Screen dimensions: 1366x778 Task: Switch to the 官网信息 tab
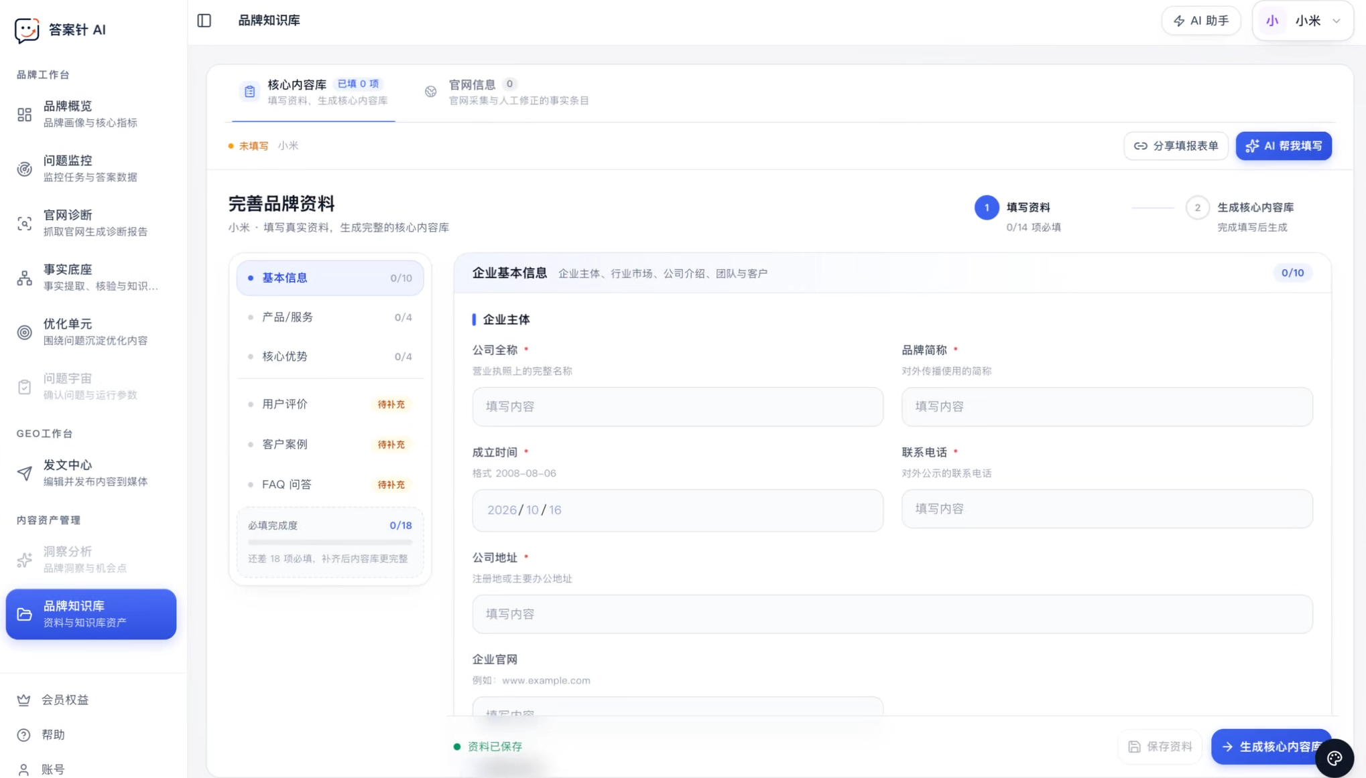coord(507,92)
